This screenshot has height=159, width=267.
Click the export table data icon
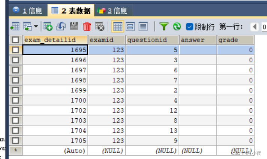(x=15, y=26)
